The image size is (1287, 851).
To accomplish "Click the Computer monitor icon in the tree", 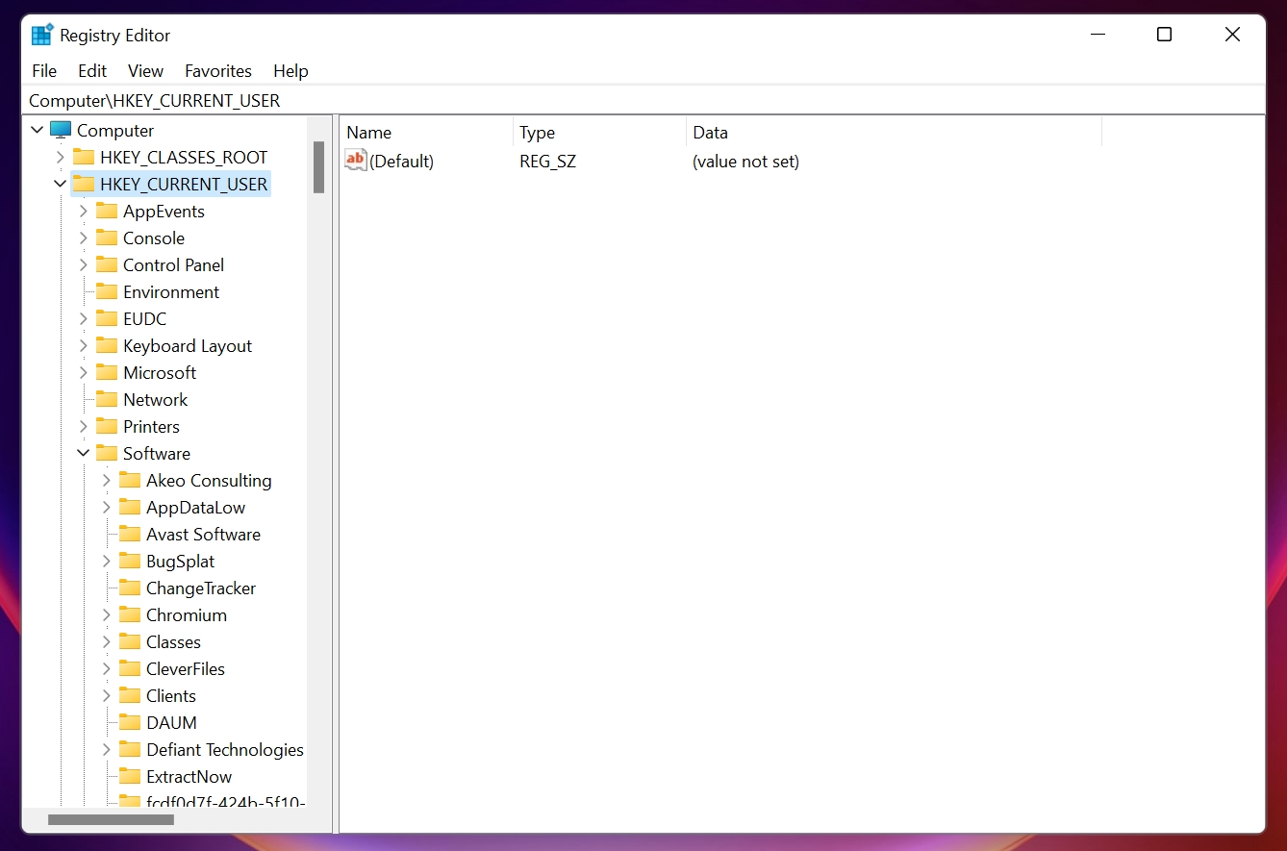I will tap(61, 130).
